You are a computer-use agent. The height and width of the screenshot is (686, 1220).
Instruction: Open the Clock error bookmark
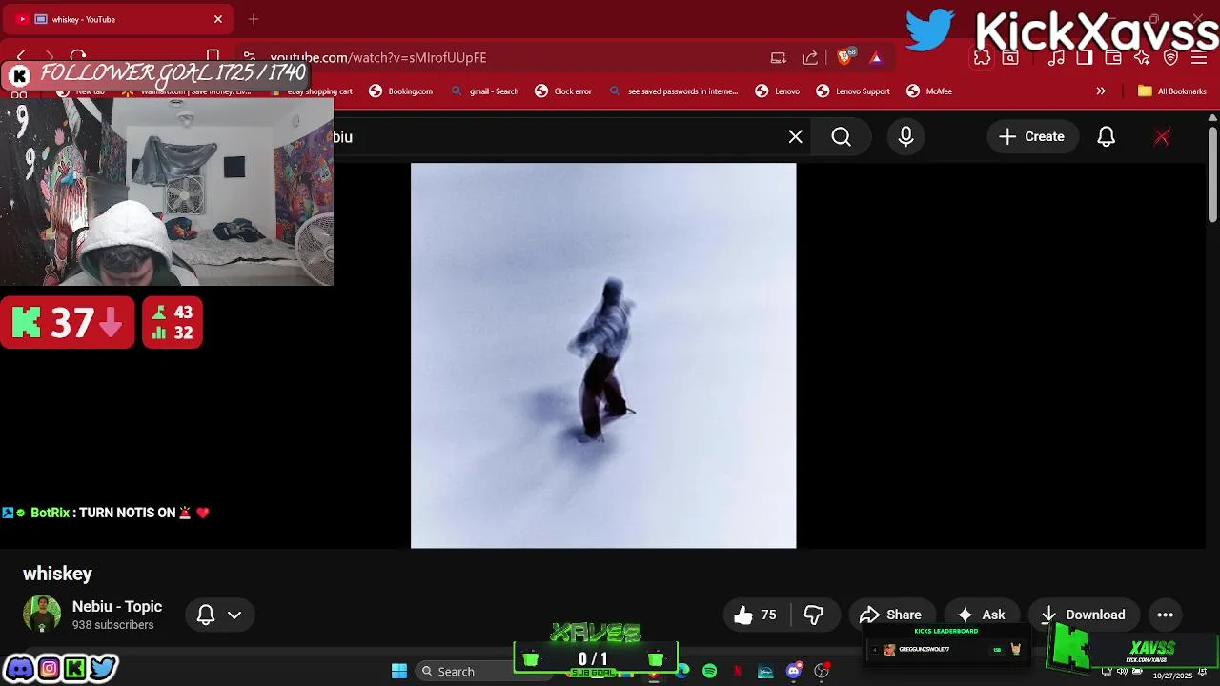(563, 91)
